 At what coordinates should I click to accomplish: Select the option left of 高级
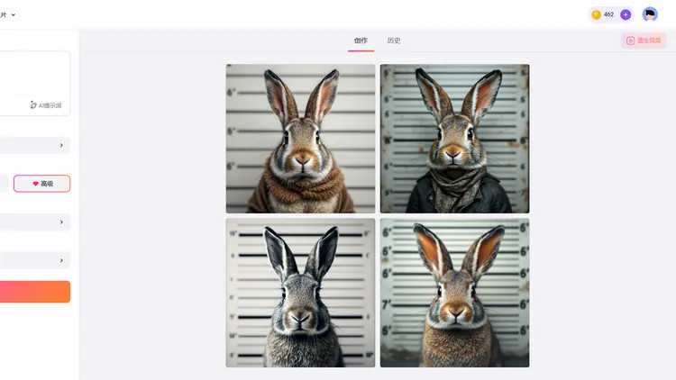coord(4,184)
